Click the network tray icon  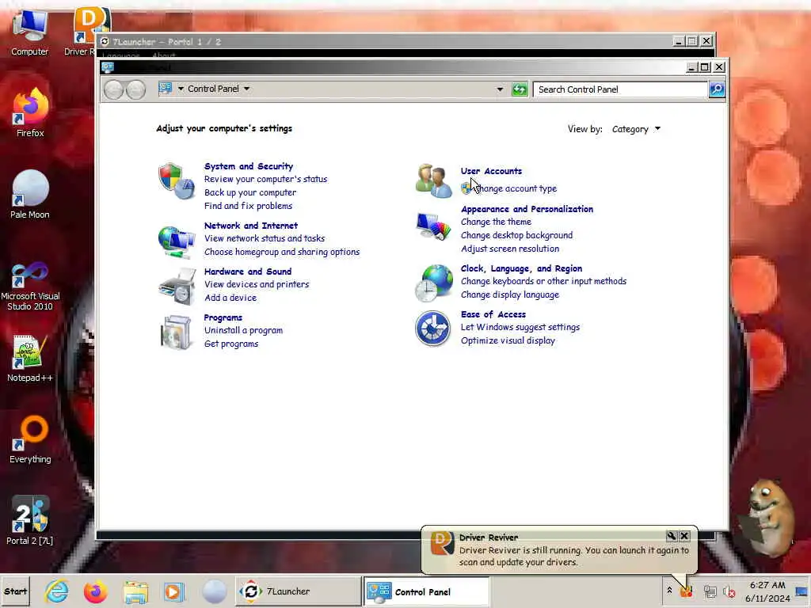point(710,591)
